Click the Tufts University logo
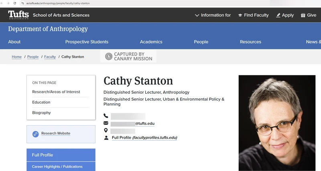 click(18, 15)
